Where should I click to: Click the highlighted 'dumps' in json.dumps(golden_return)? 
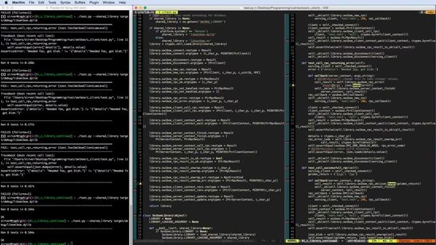391,184
